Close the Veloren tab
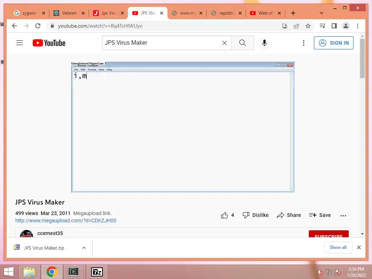 point(83,13)
